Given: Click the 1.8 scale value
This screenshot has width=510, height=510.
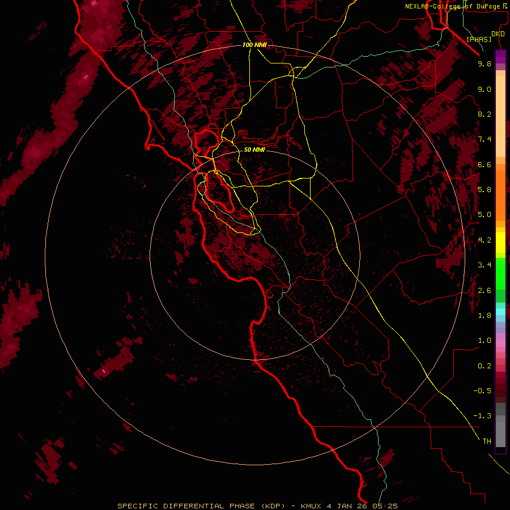Looking at the screenshot, I should point(484,316).
